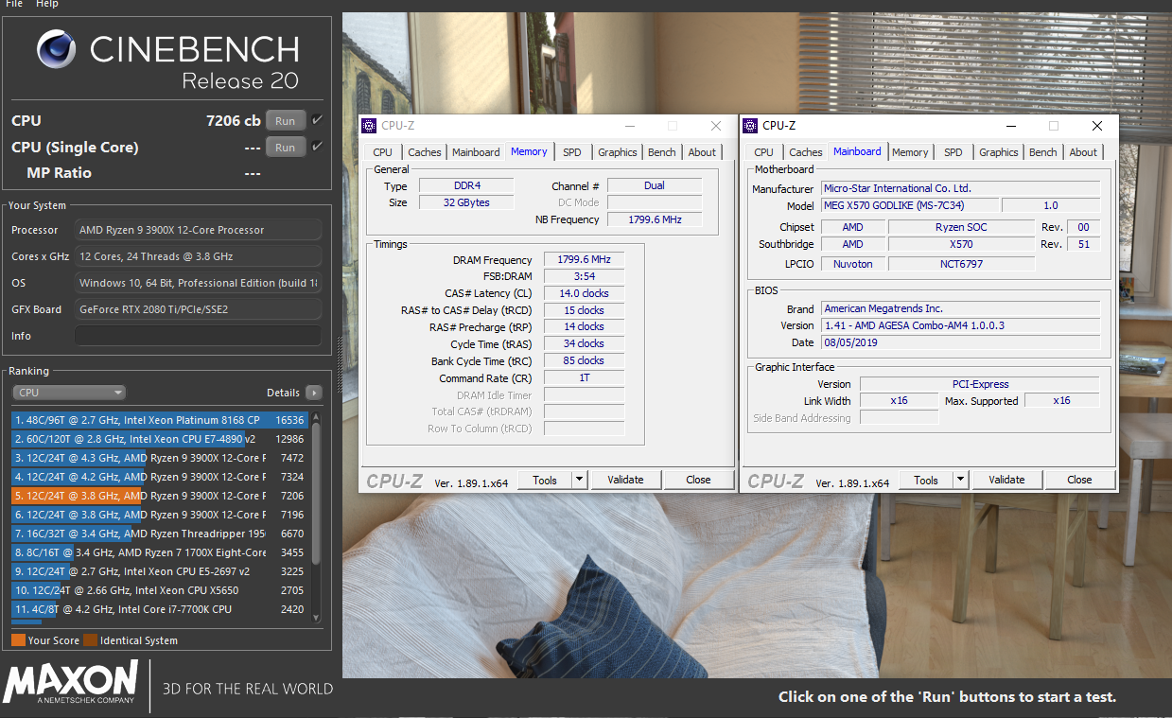Screen dimensions: 1172x718
Task: Click the DRAM Frequency value 1799.6 MHz
Action: pos(584,260)
